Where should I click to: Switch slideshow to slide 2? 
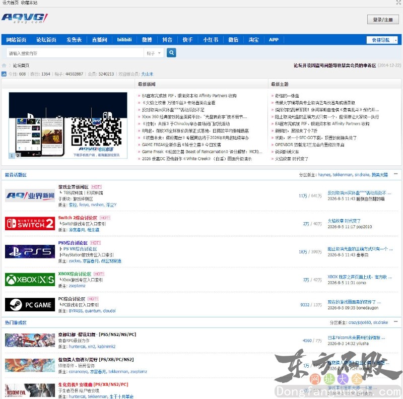[x=18, y=156]
